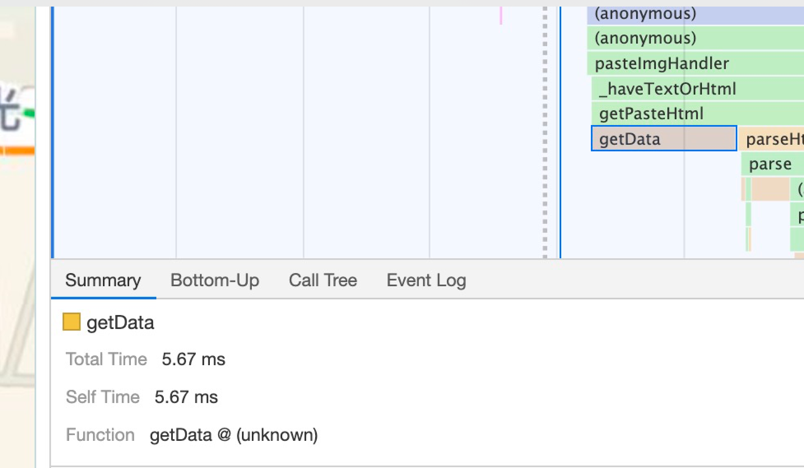
Task: Select the parseHt flame chart block
Action: tap(771, 139)
